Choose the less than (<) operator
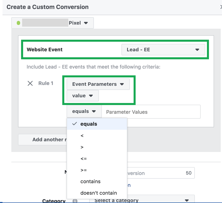This screenshot has width=222, height=203. point(82,136)
